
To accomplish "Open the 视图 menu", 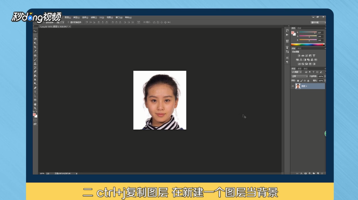I will (x=110, y=18).
